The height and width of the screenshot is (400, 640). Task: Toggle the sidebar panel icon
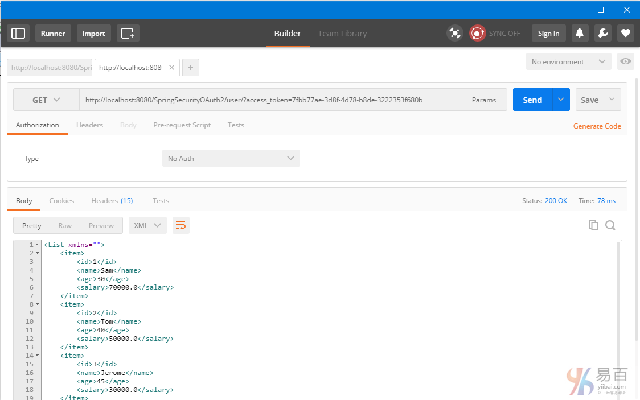tap(18, 33)
